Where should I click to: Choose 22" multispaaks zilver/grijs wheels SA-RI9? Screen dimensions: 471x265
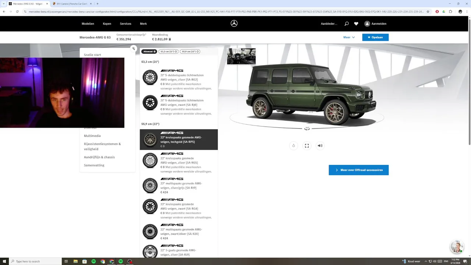tap(179, 185)
